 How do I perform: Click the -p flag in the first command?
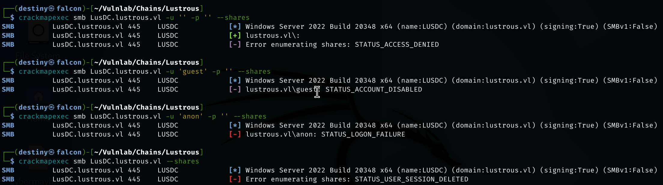[x=195, y=18]
